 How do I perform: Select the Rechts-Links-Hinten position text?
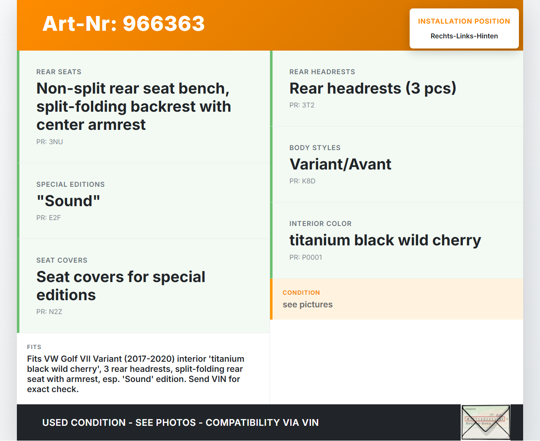[x=464, y=36]
